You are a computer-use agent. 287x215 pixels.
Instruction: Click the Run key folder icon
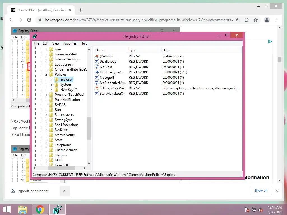point(52,110)
